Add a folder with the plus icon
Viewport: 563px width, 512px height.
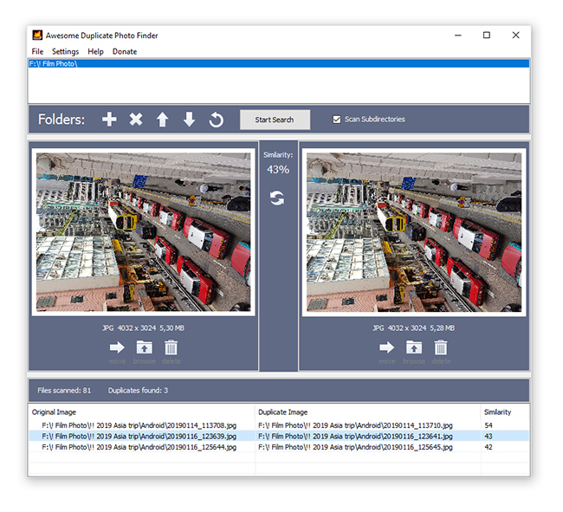(109, 120)
